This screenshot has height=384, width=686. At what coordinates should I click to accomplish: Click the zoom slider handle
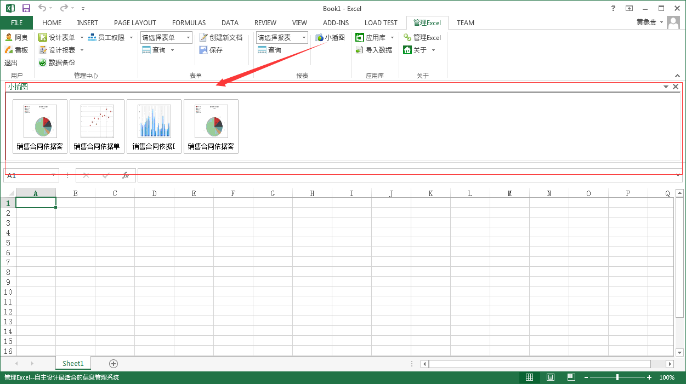617,377
